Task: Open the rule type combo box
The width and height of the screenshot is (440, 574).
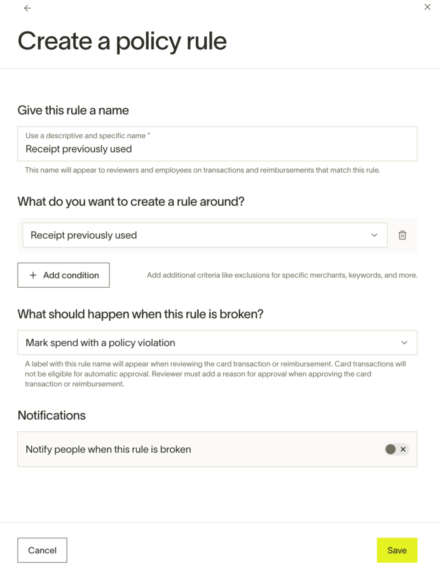Action: [204, 235]
